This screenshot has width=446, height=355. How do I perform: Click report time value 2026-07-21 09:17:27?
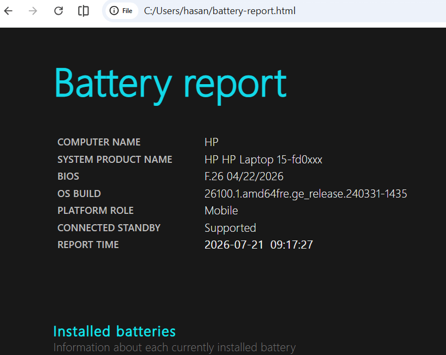coord(259,245)
